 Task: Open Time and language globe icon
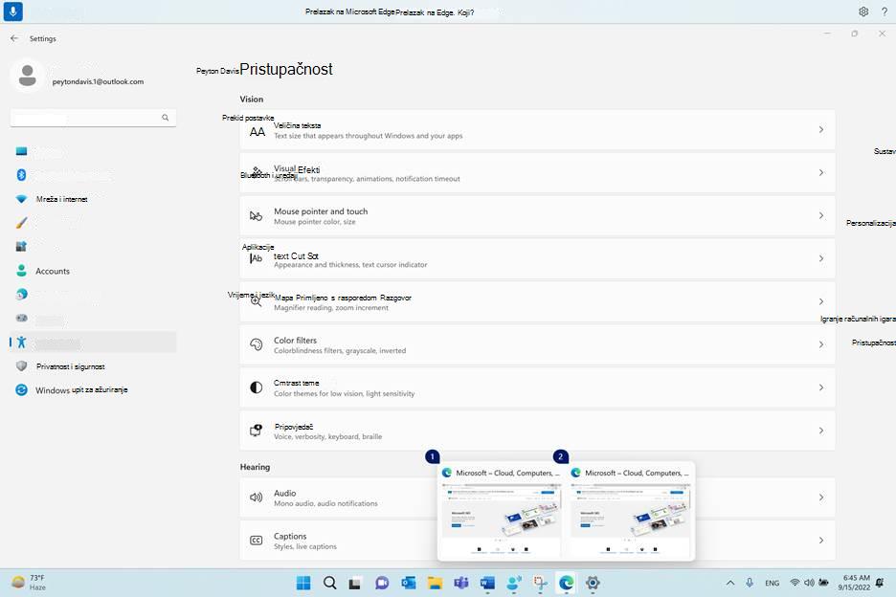(21, 295)
